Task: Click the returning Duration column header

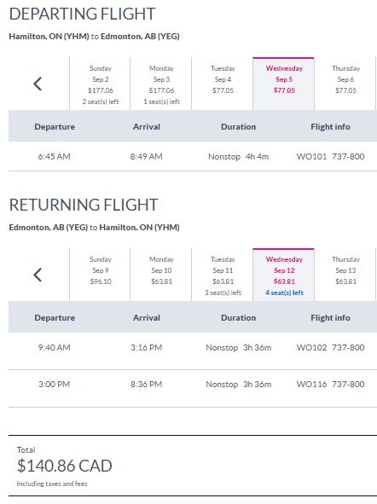Action: point(238,317)
